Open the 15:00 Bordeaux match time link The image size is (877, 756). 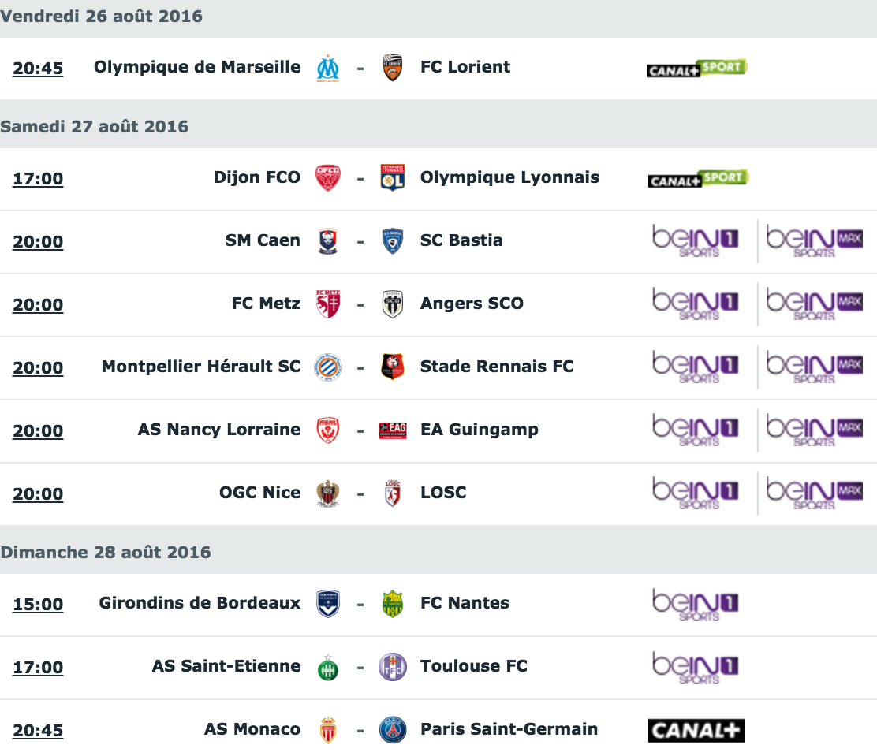point(38,604)
